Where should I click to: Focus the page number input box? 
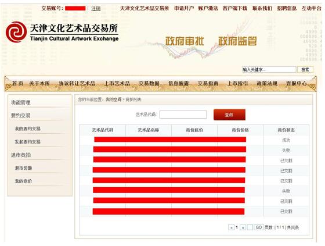250,227
